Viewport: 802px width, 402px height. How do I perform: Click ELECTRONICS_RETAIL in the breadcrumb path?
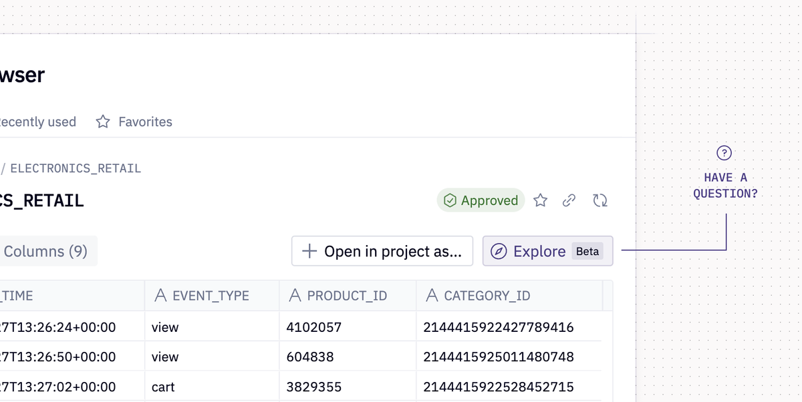[x=76, y=168]
